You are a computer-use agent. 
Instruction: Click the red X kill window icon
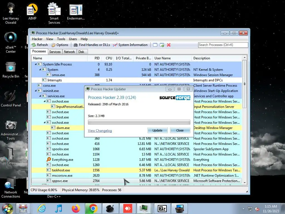[169, 45]
